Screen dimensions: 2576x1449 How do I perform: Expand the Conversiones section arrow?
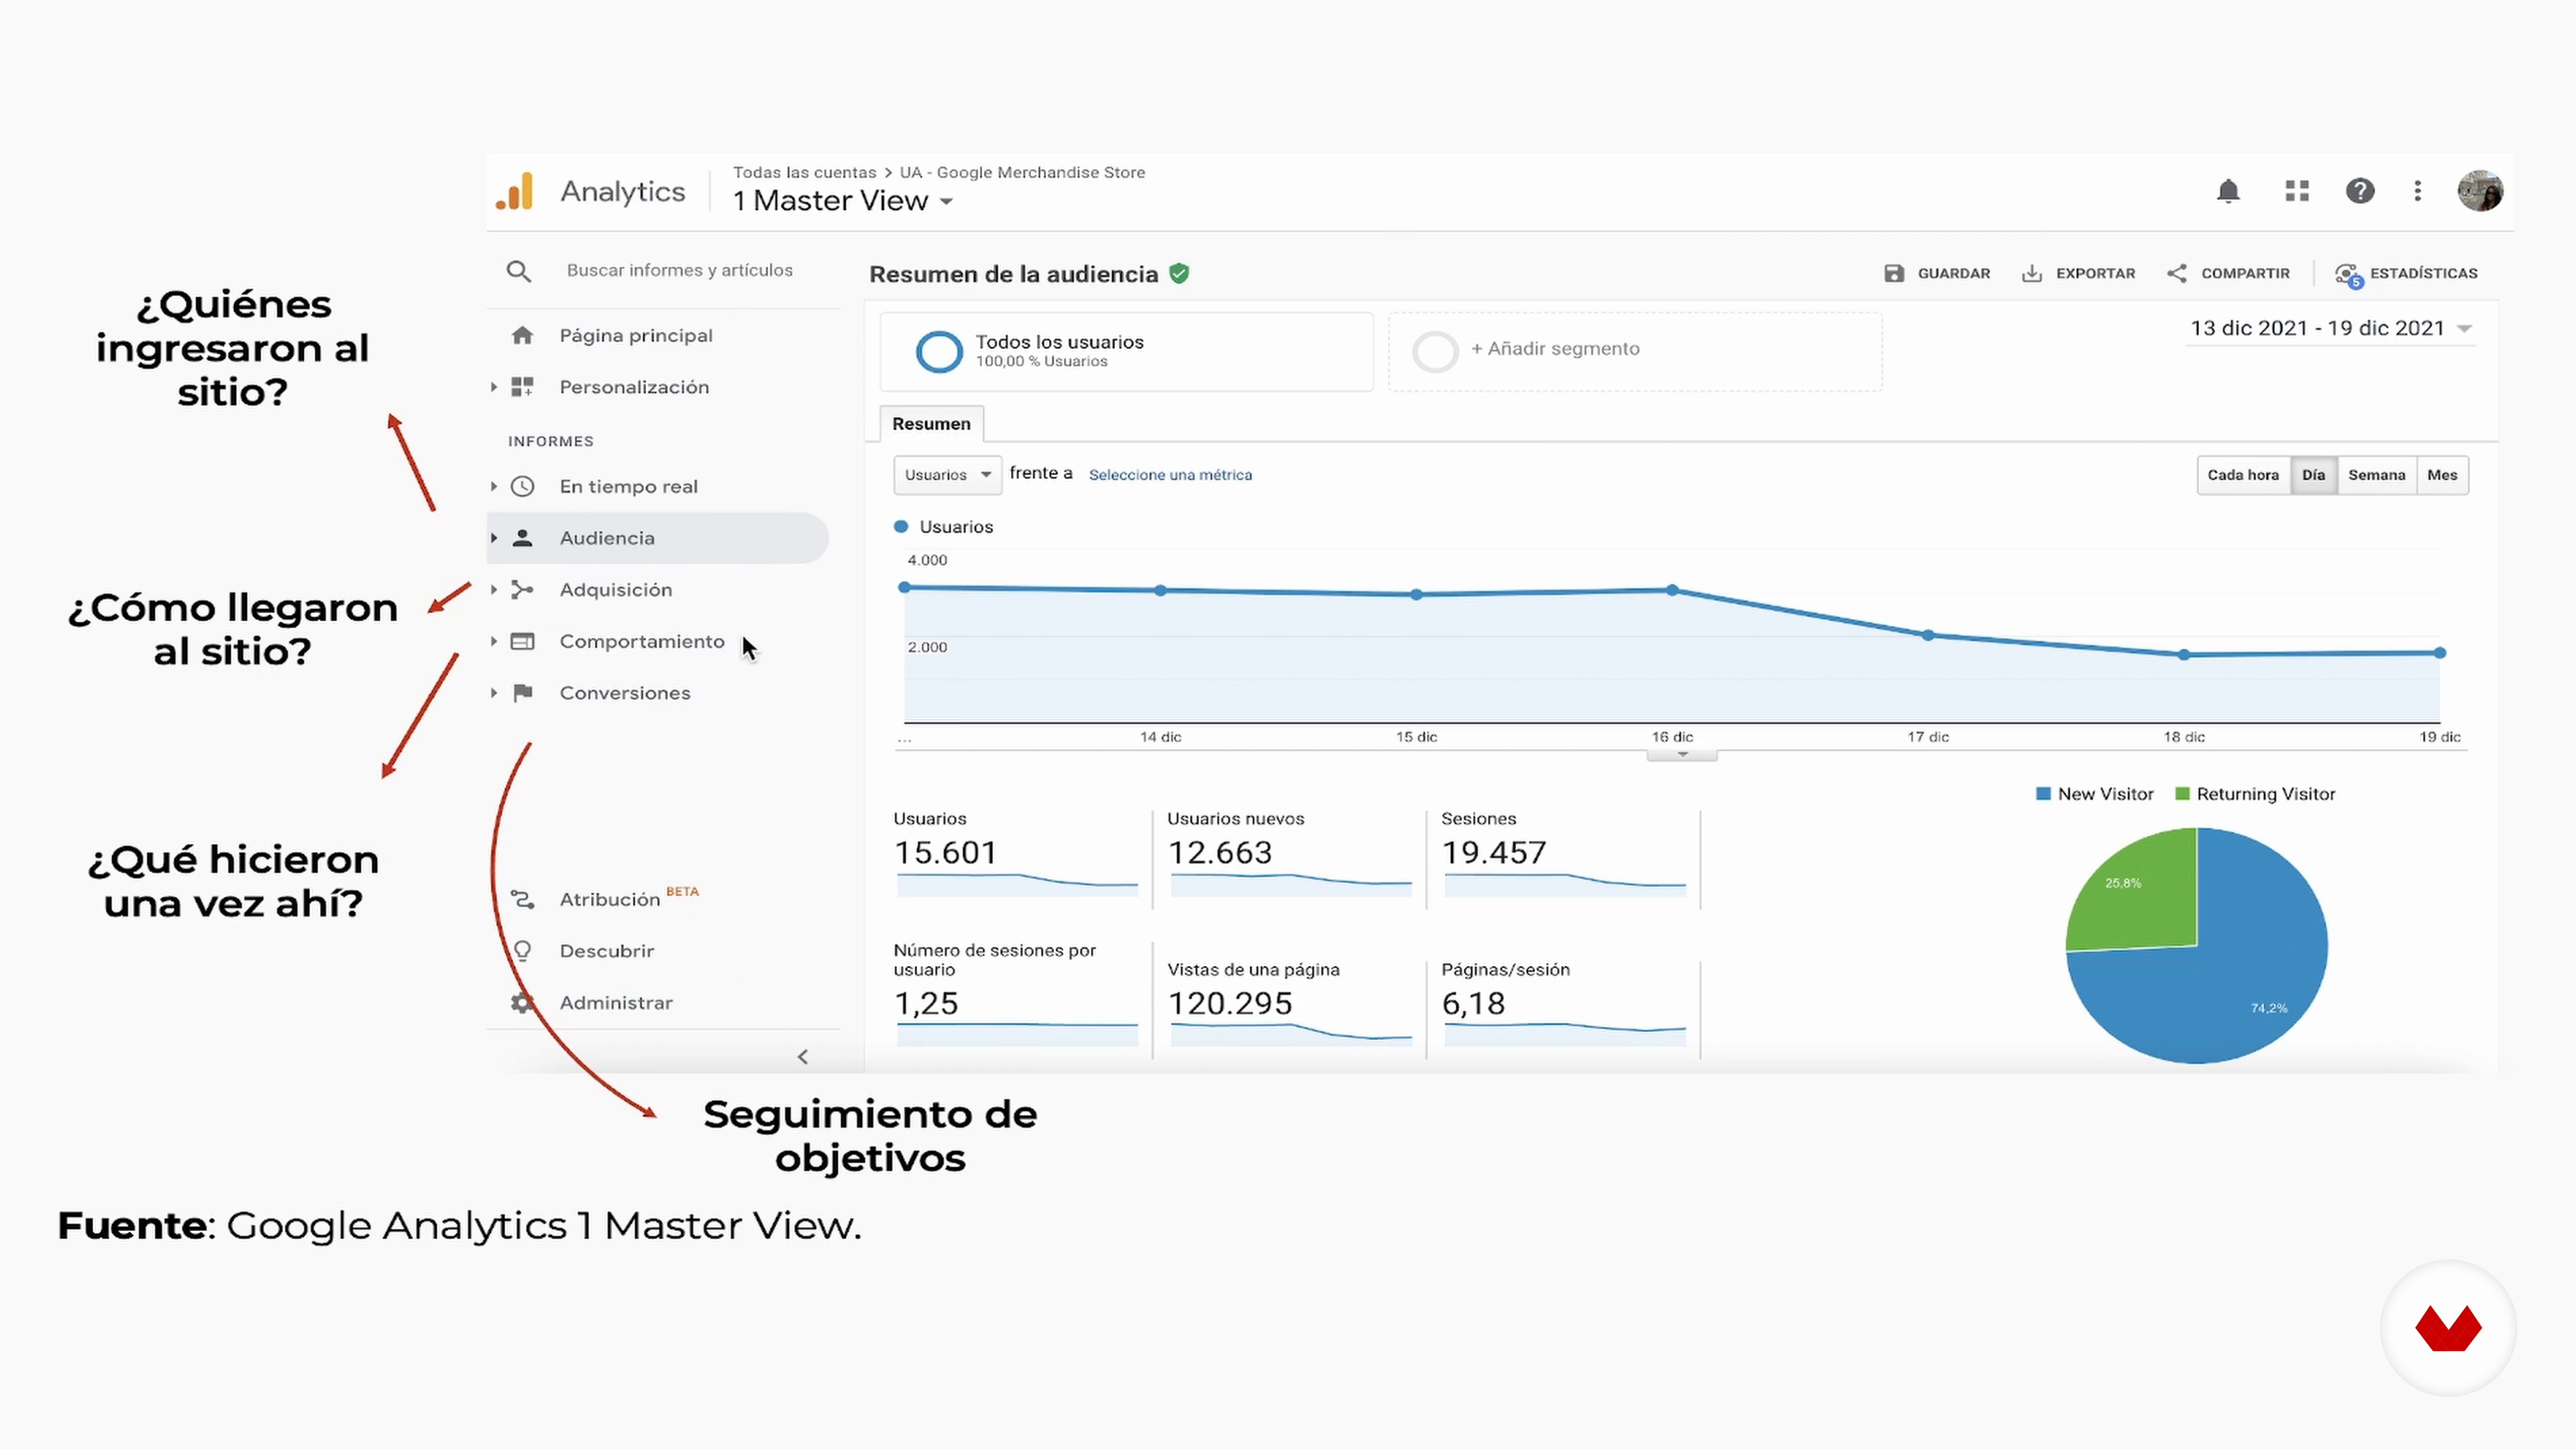coord(494,693)
